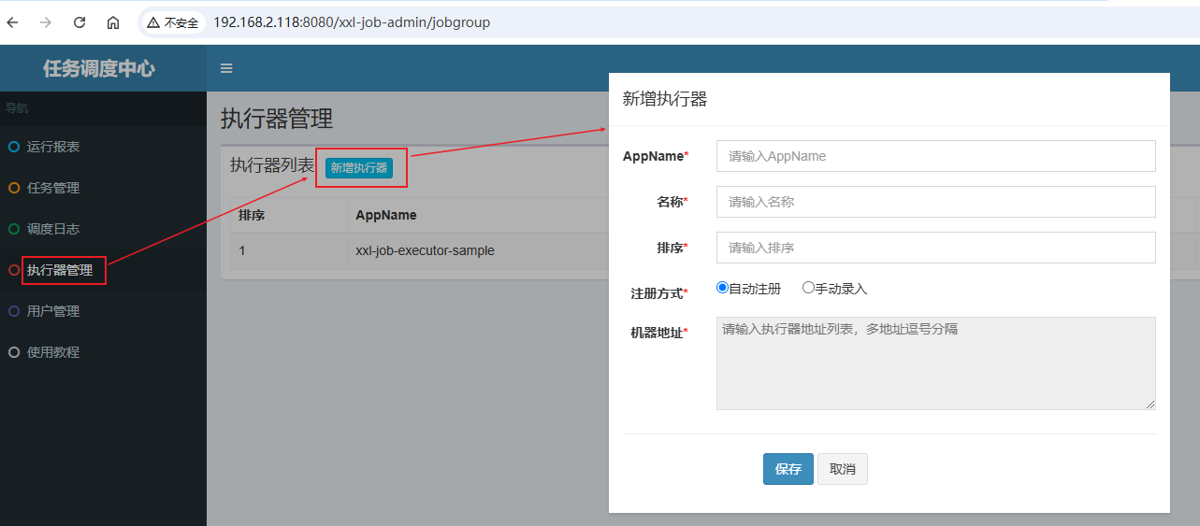Image resolution: width=1200 pixels, height=526 pixels.
Task: Click the 排序 column header
Action: [x=252, y=215]
